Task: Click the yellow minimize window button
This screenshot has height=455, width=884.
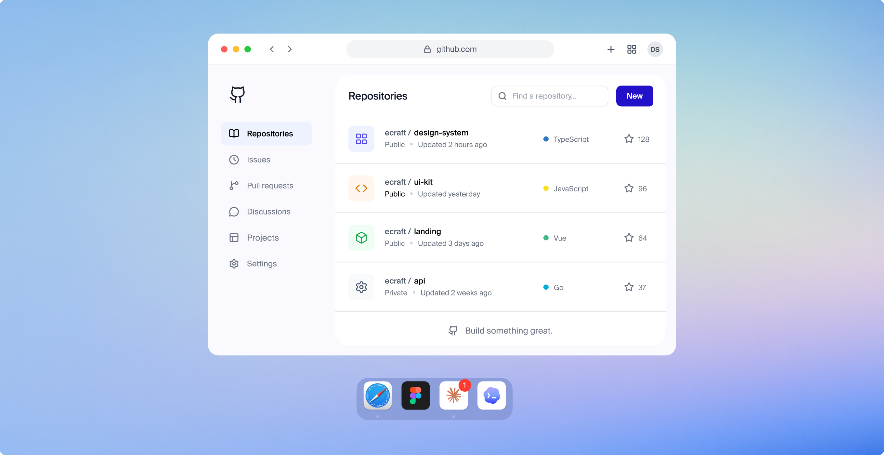Action: click(236, 49)
